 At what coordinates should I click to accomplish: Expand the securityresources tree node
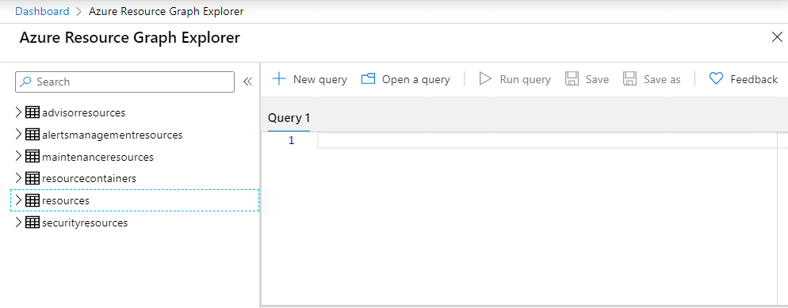tap(18, 222)
